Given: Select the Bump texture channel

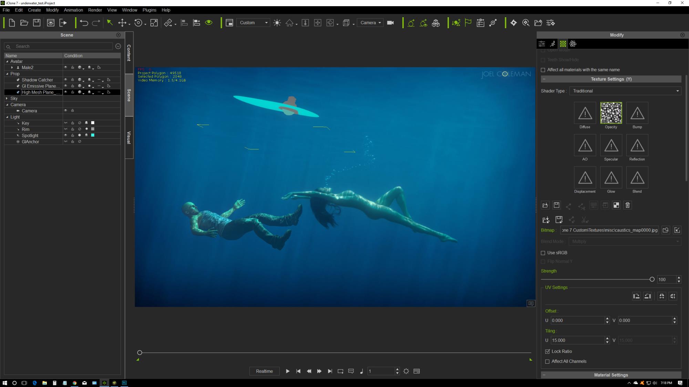Looking at the screenshot, I should tap(637, 113).
